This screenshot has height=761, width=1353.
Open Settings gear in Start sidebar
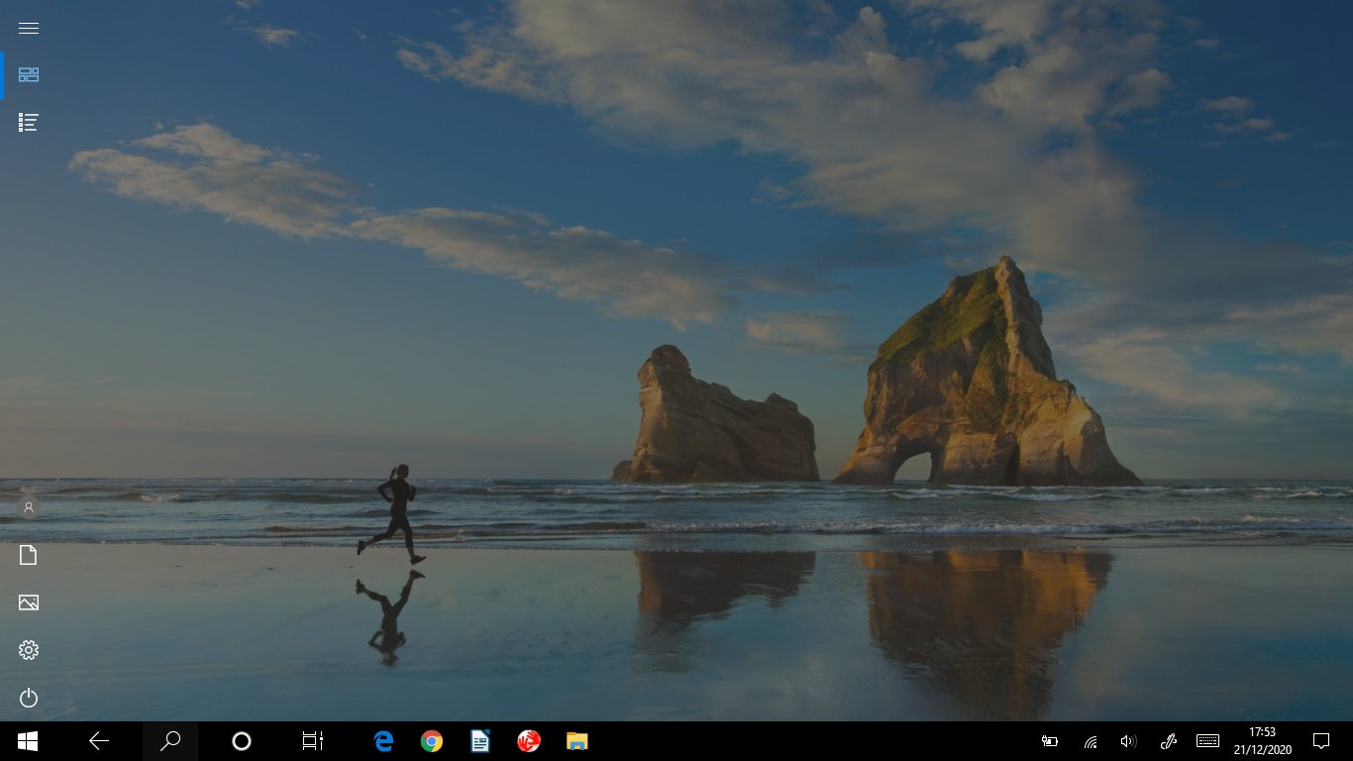(x=28, y=650)
